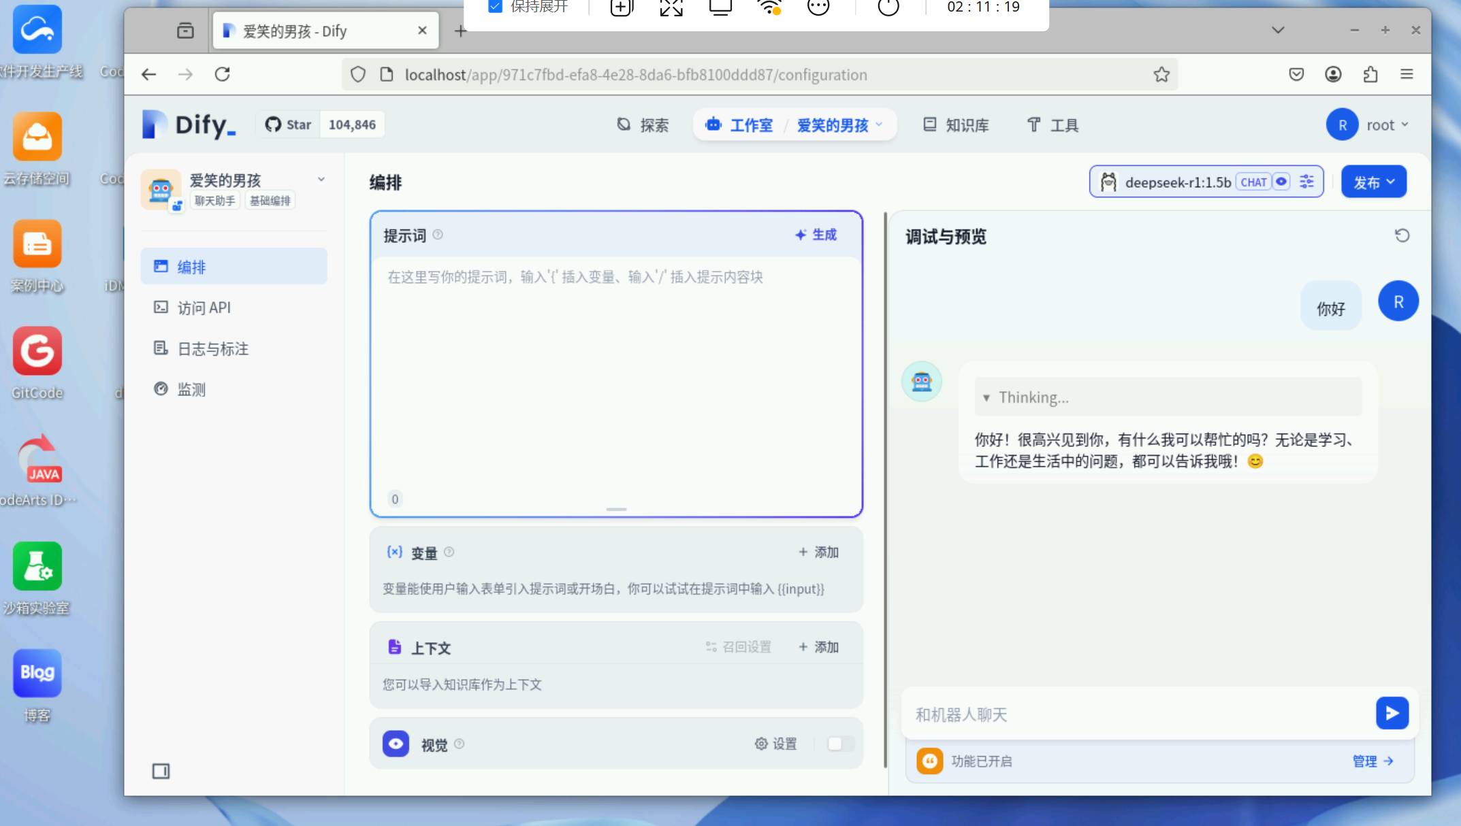Open the 知识库 knowledge tab
This screenshot has width=1461, height=826.
tap(956, 125)
